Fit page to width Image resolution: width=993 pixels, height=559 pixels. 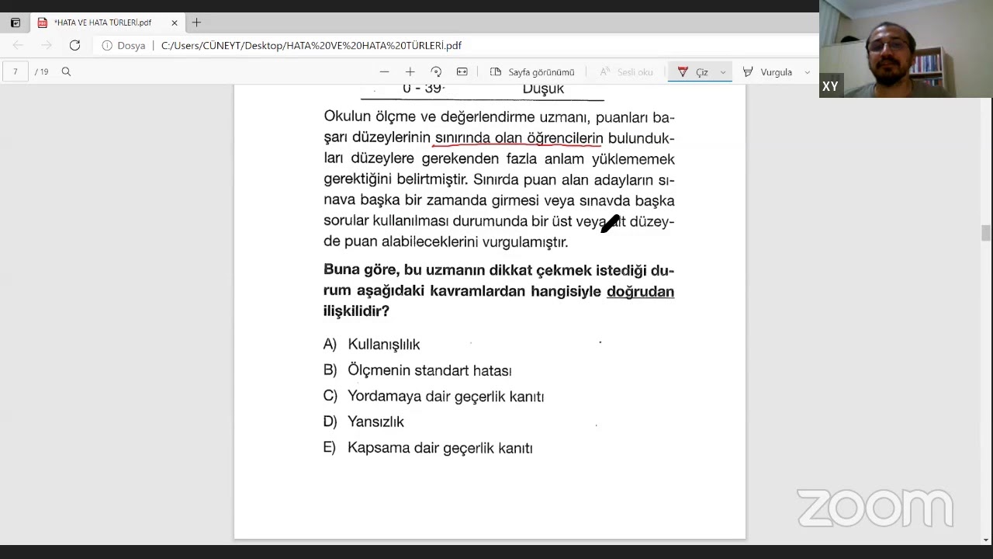pyautogui.click(x=462, y=71)
